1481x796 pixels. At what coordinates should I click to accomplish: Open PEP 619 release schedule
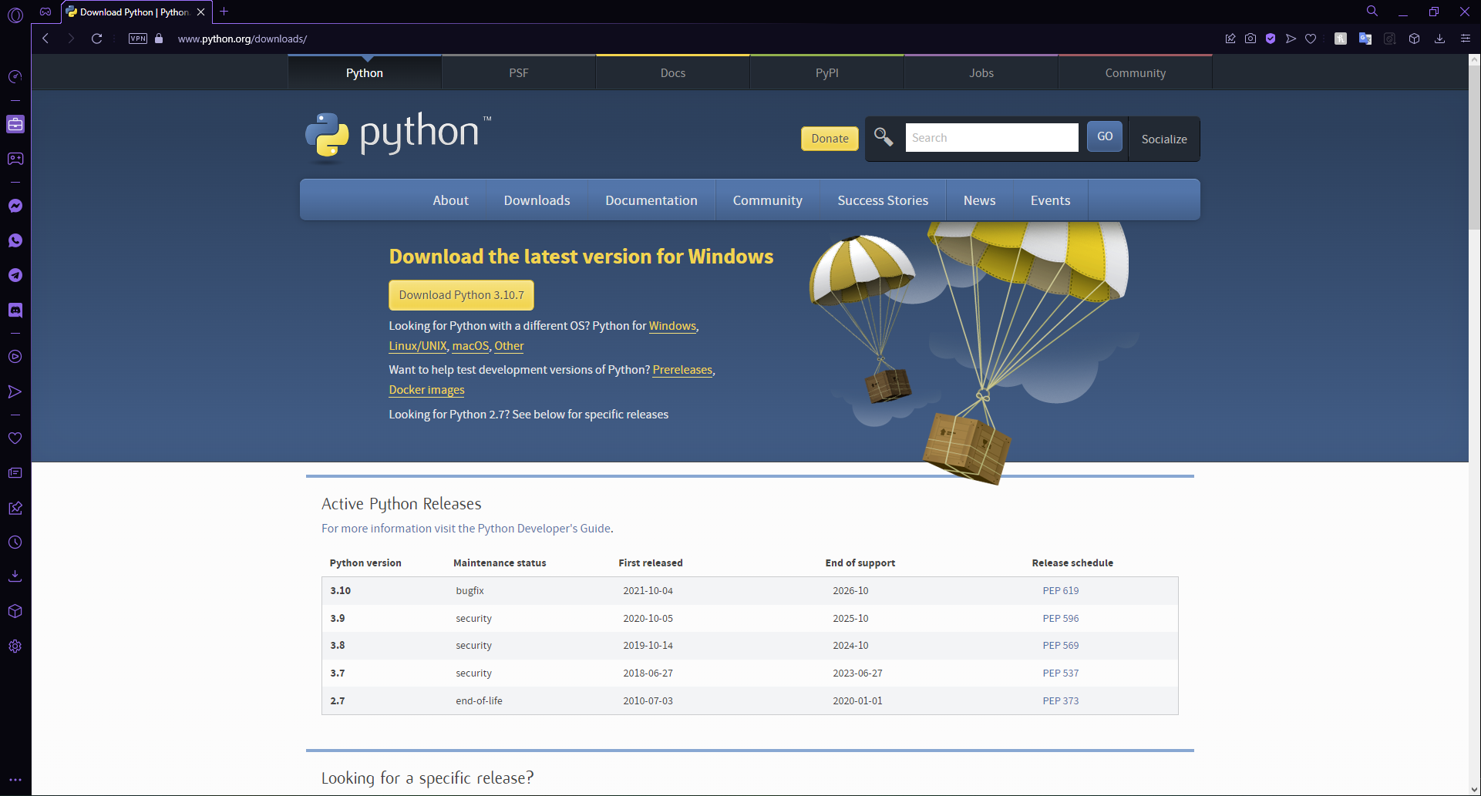tap(1060, 591)
